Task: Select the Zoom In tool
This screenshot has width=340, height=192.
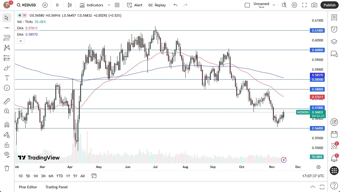Action: (x=7, y=111)
